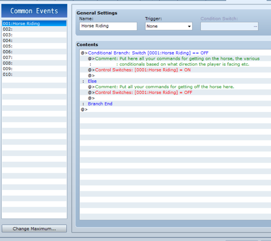Select the empty command line above Branch End

coord(175,98)
